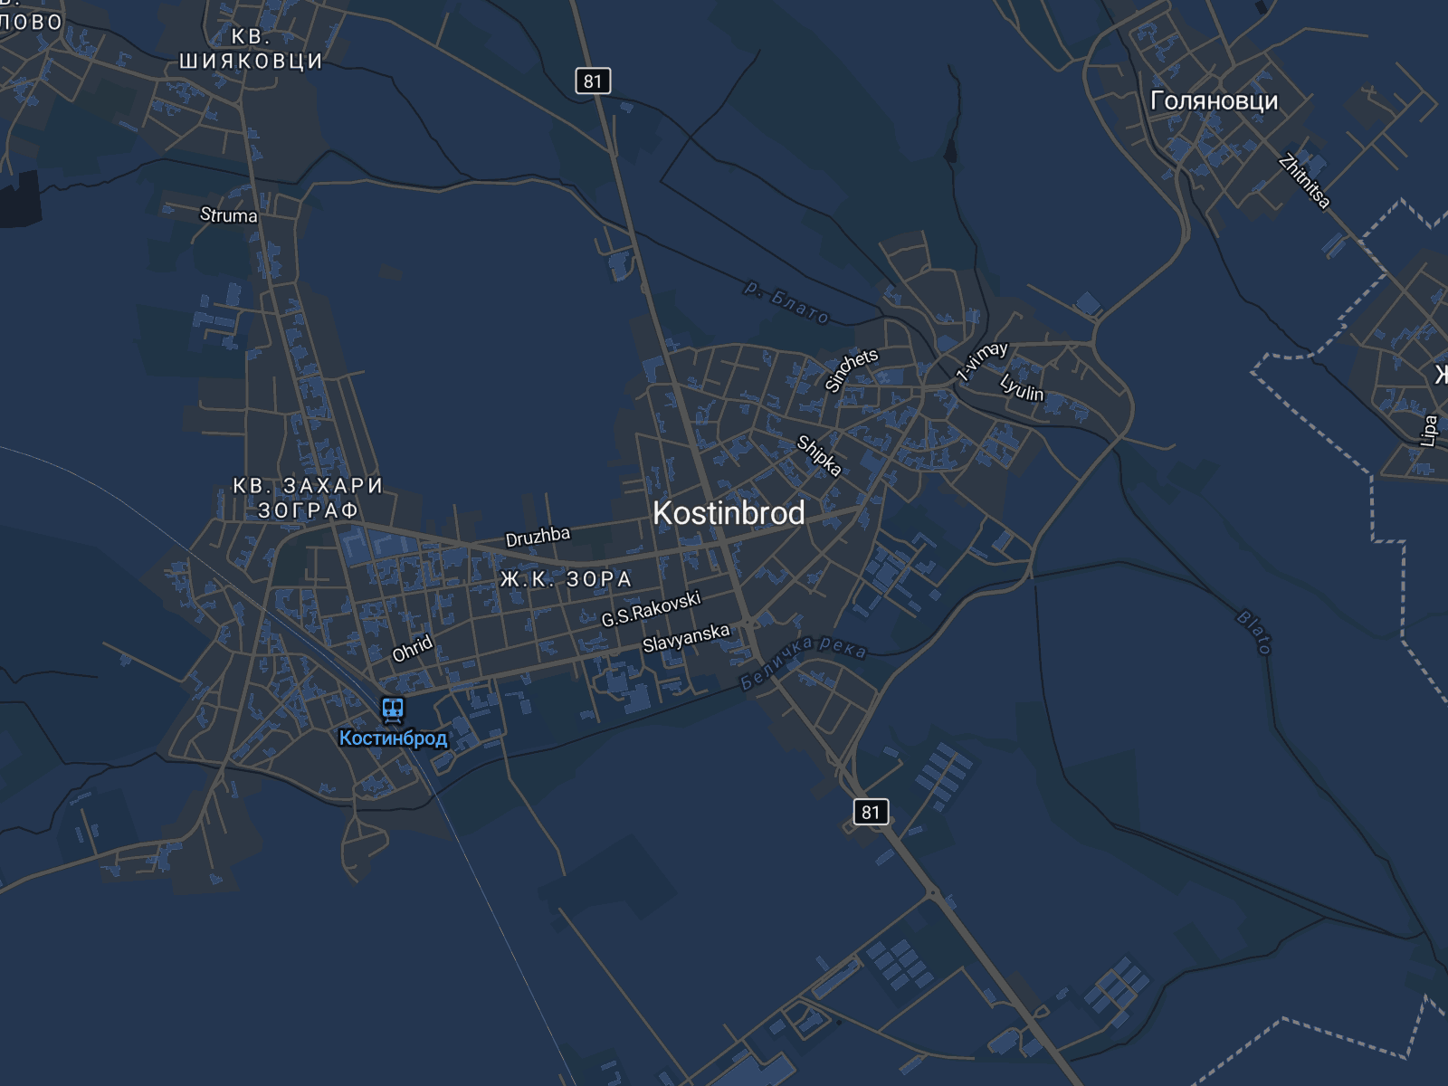The width and height of the screenshot is (1448, 1086).
Task: Select the Голяновци village label
Action: pyautogui.click(x=1215, y=100)
